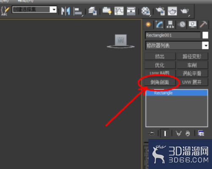
Task: Toggle Show End Result button
Action: point(165,133)
